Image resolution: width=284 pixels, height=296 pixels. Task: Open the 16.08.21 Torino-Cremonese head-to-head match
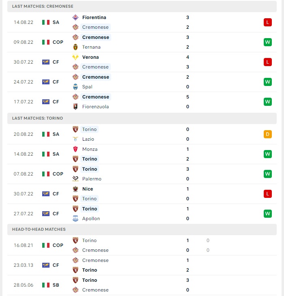click(142, 245)
